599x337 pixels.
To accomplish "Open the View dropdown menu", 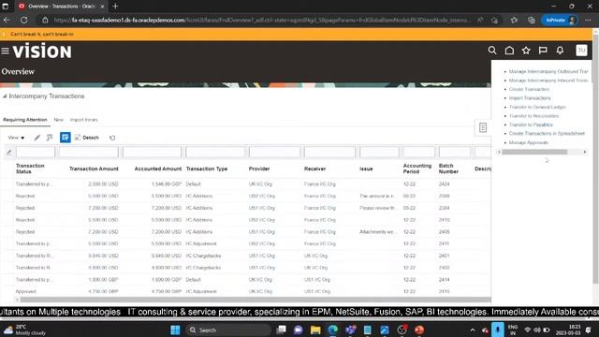I will (16, 138).
